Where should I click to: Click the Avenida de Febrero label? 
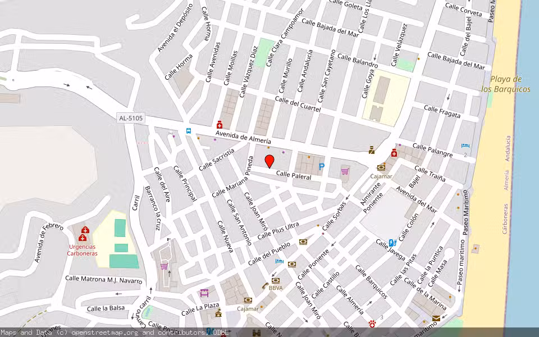click(x=48, y=243)
